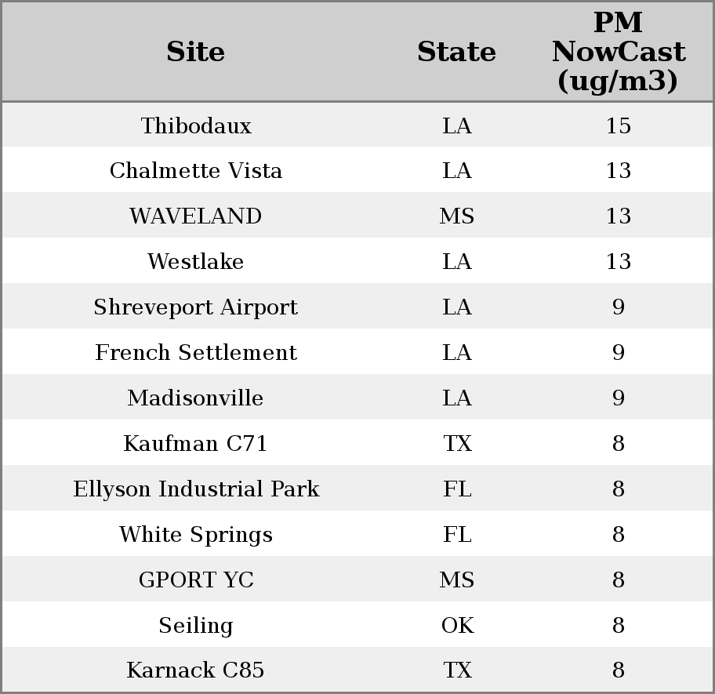Select the TX state cell for Kaufman C71
The width and height of the screenshot is (715, 694).
(457, 444)
